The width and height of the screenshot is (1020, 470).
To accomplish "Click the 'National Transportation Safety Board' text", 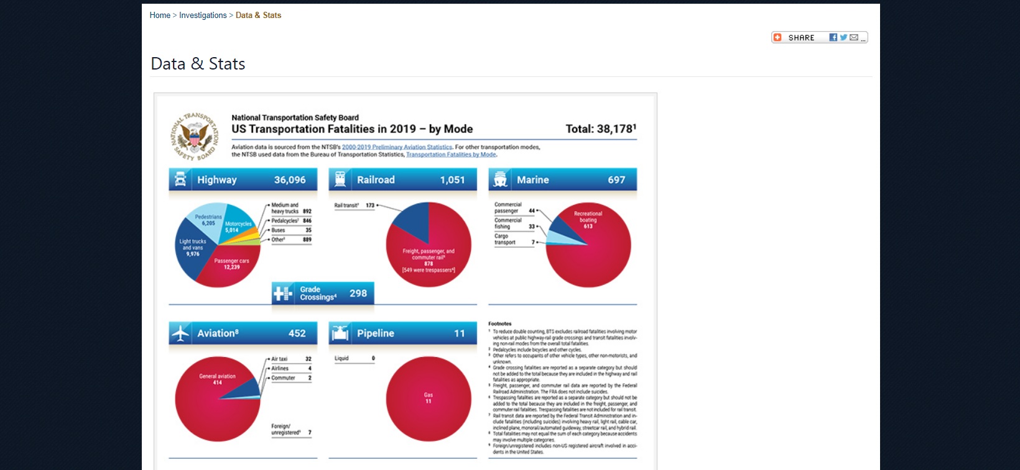I will (x=295, y=117).
